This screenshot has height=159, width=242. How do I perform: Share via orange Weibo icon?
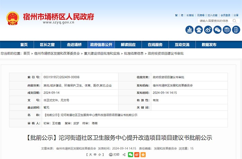(x=137, y=155)
